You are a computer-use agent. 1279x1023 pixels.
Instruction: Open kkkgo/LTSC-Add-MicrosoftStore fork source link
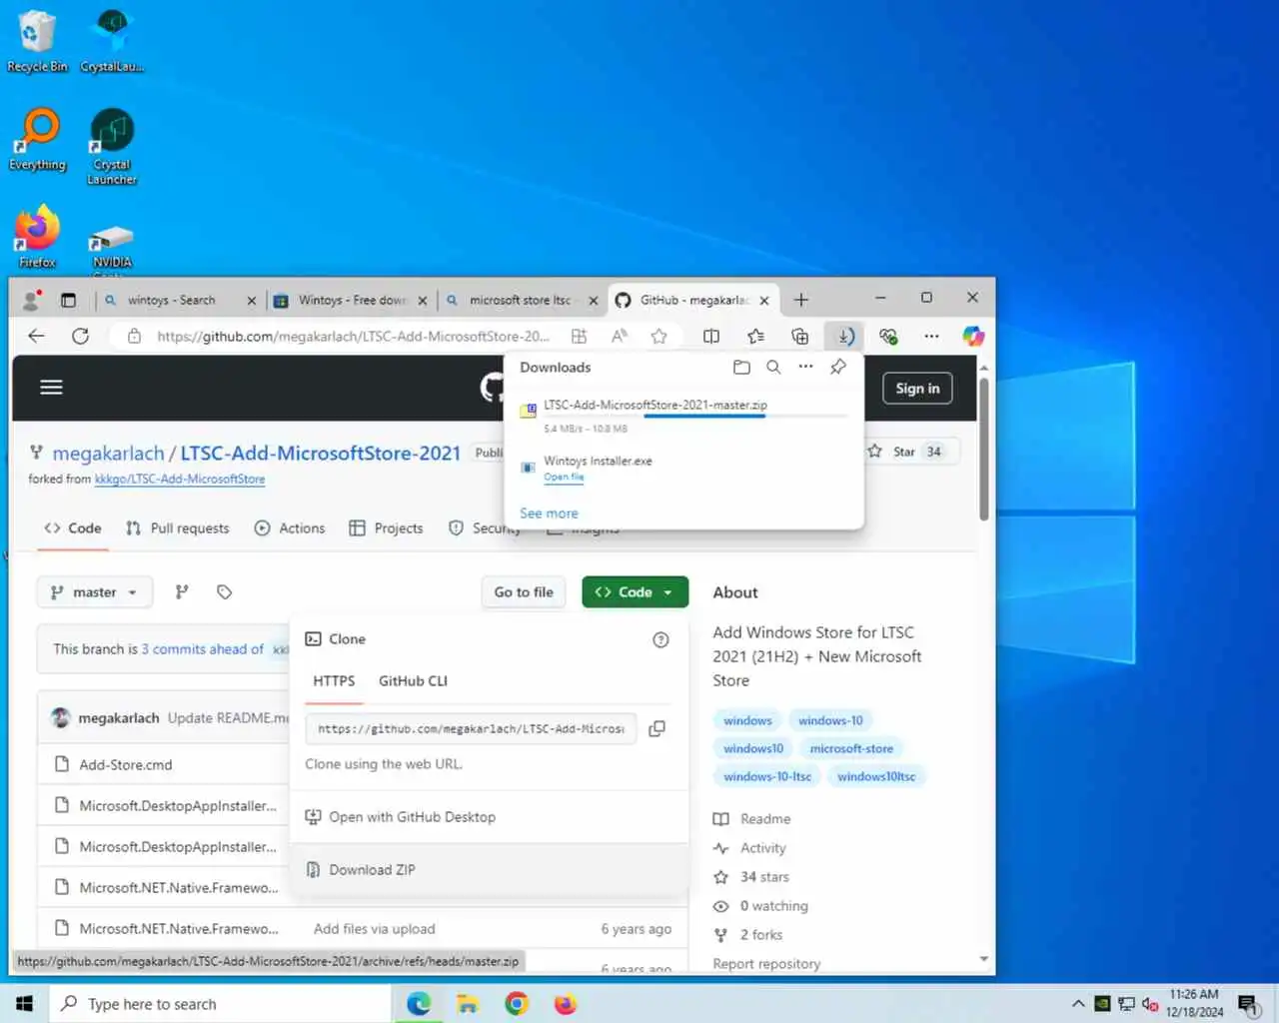point(180,480)
